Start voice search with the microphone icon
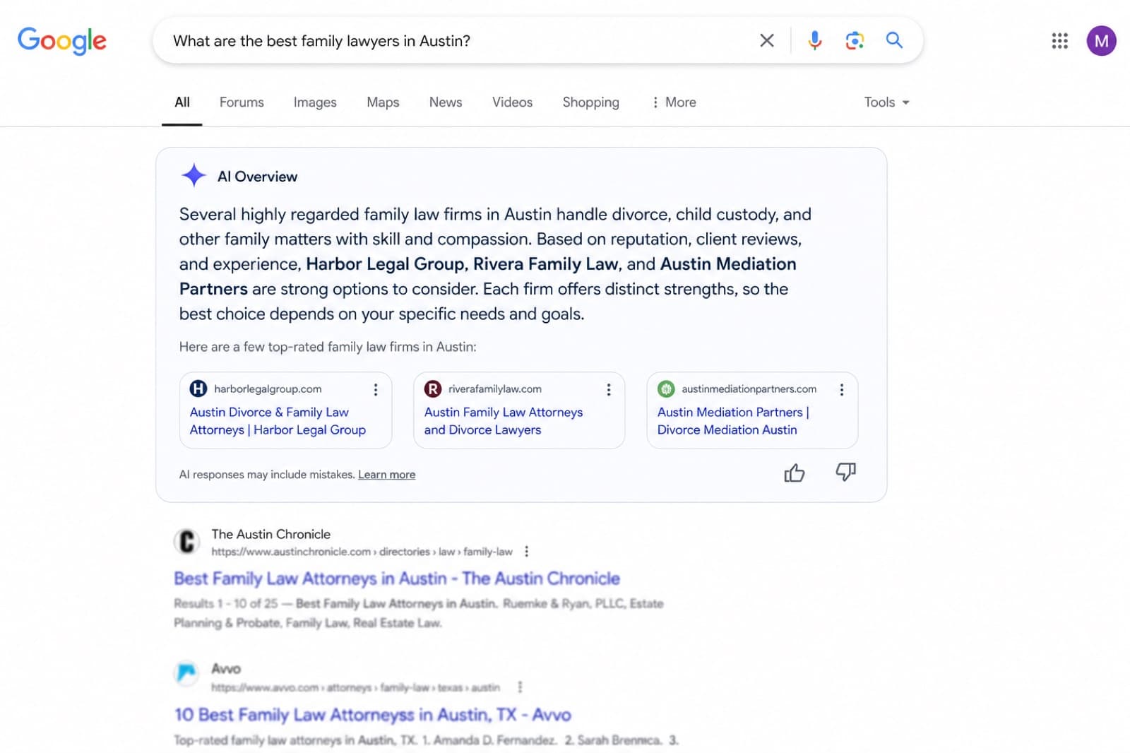 click(x=814, y=40)
